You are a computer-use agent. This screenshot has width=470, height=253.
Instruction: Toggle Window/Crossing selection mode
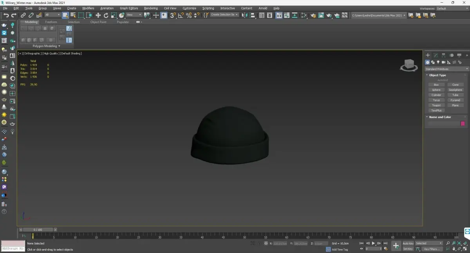click(x=89, y=15)
